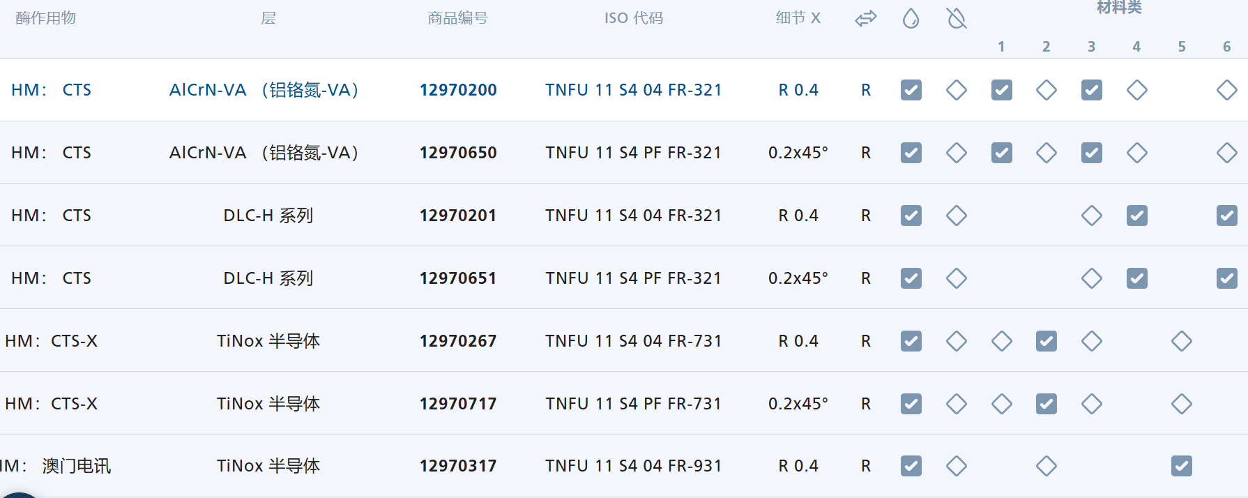Click dry-machining diamond icon in row 12970200
Image resolution: width=1248 pixels, height=498 pixels.
pyautogui.click(x=957, y=90)
